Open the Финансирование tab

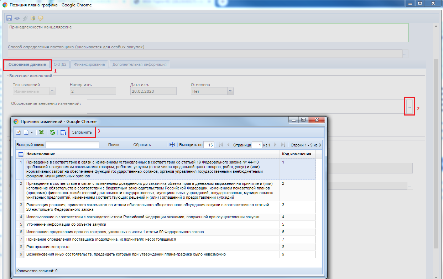tap(89, 64)
